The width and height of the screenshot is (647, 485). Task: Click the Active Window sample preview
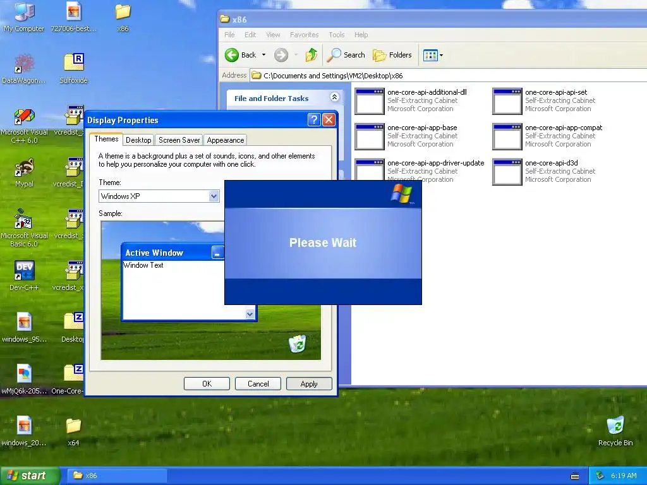(173, 281)
